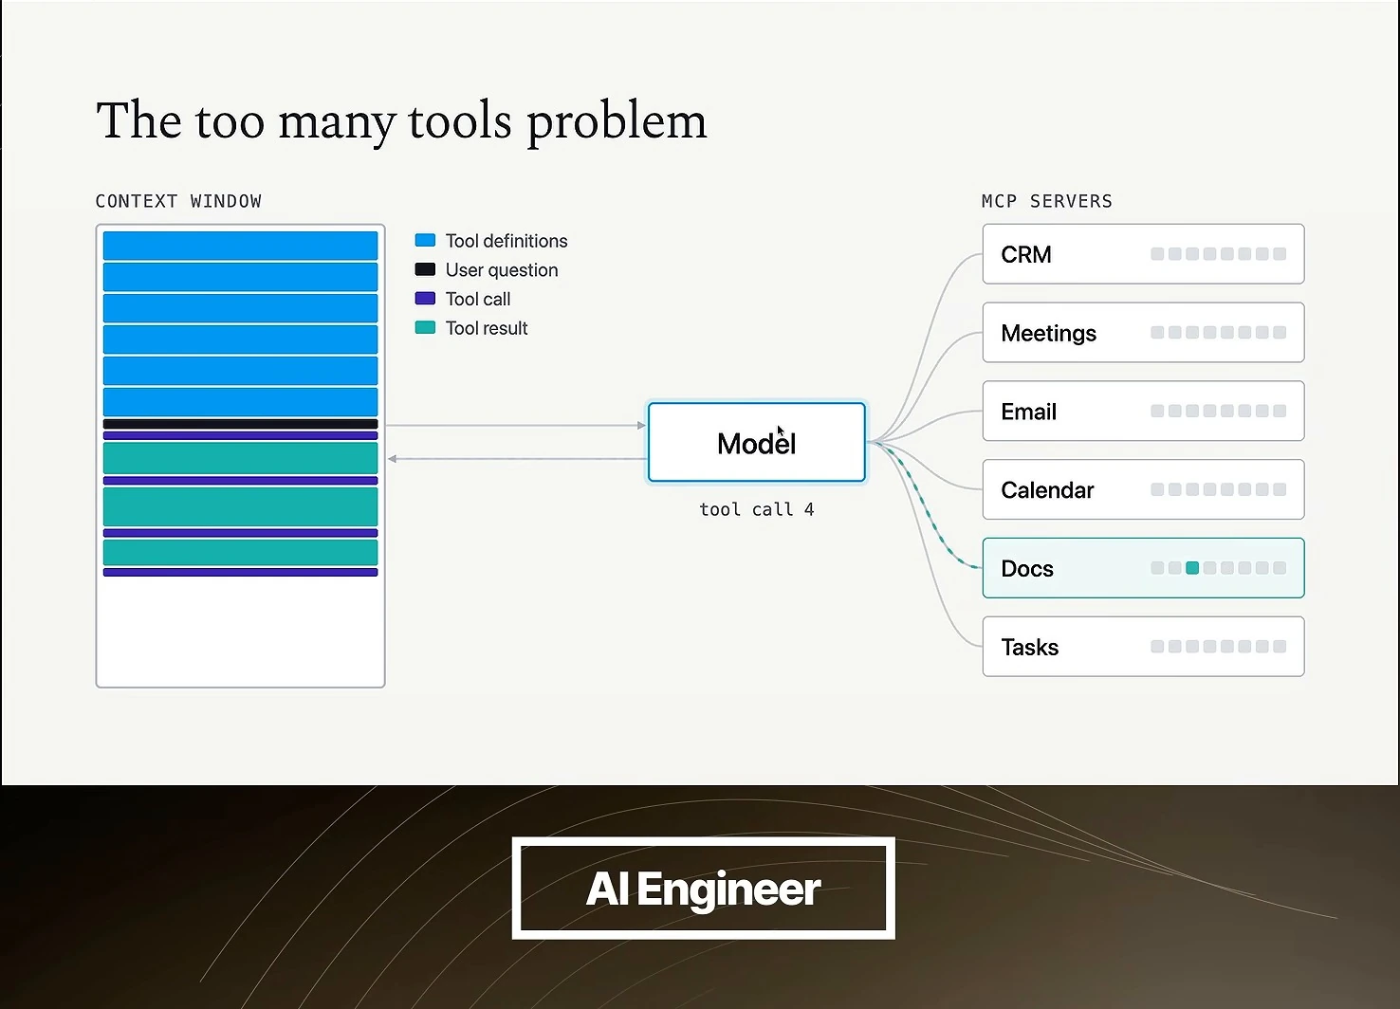Click the 'Tool result' legend label
Image resolution: width=1400 pixels, height=1009 pixels.
487,328
